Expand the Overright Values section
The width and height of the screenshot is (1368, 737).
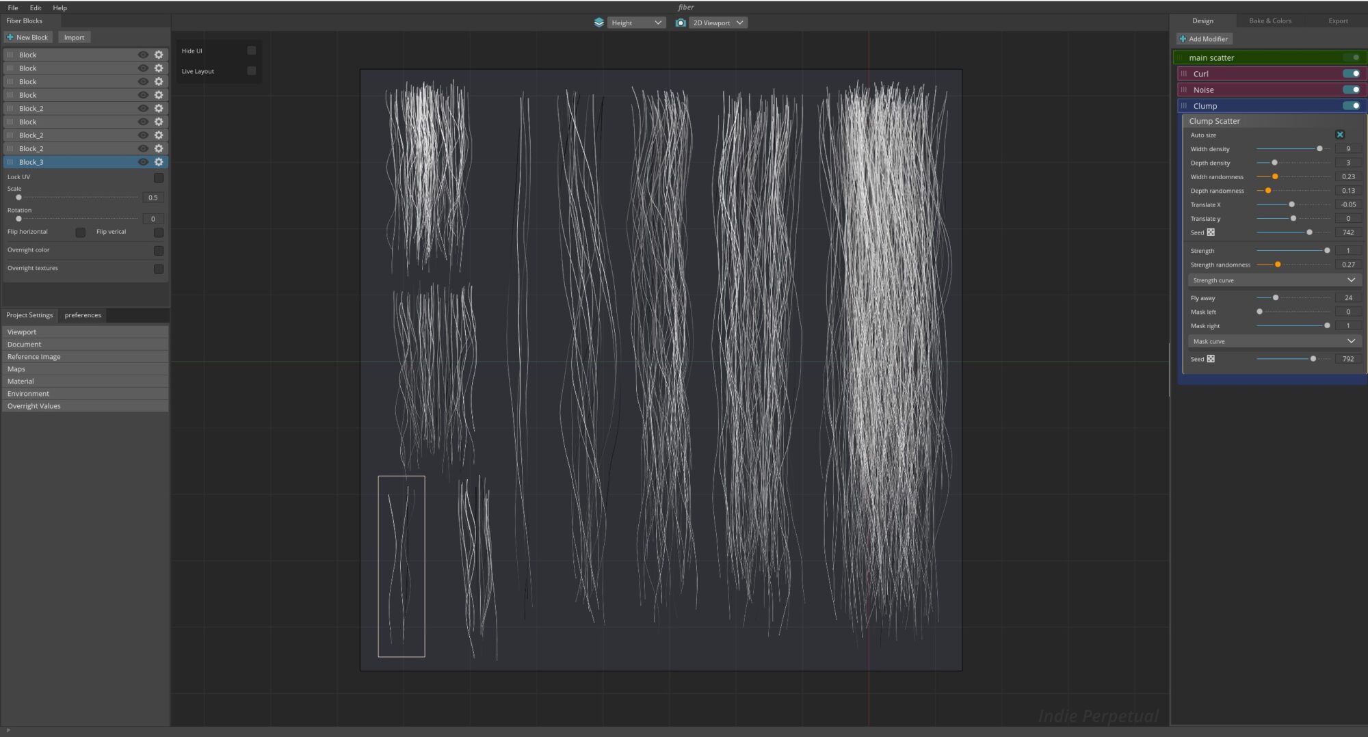tap(85, 406)
